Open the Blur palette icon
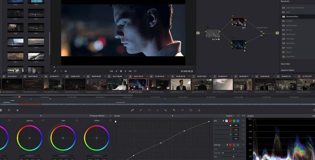 coord(166,110)
